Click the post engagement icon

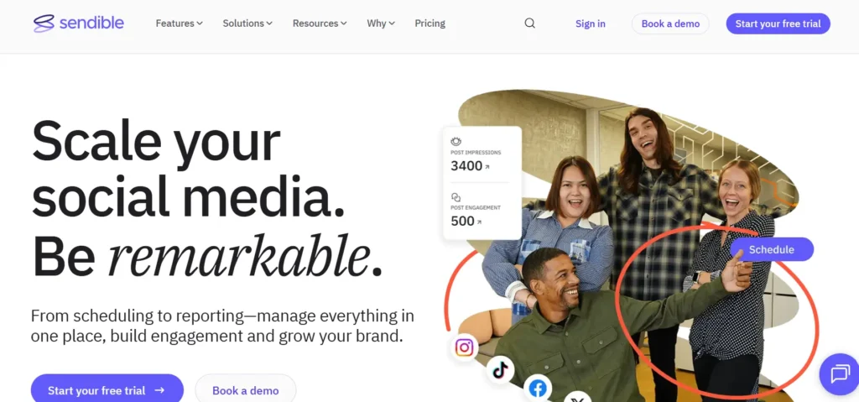(x=456, y=197)
